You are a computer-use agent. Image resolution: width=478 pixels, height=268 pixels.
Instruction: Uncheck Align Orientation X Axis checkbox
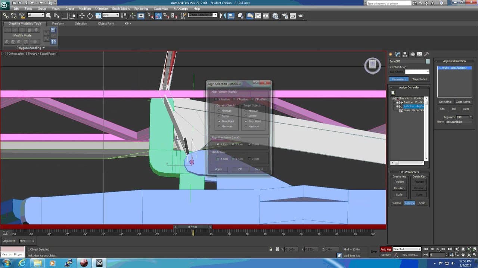(218, 144)
